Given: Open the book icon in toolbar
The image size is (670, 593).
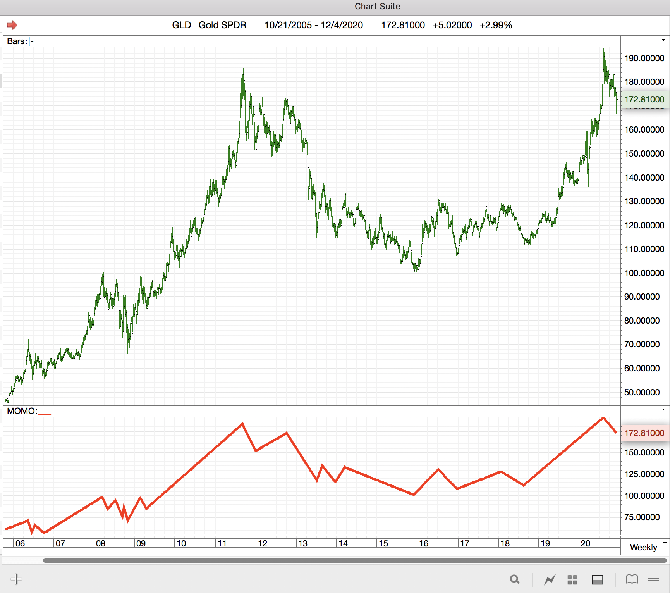Looking at the screenshot, I should [632, 579].
